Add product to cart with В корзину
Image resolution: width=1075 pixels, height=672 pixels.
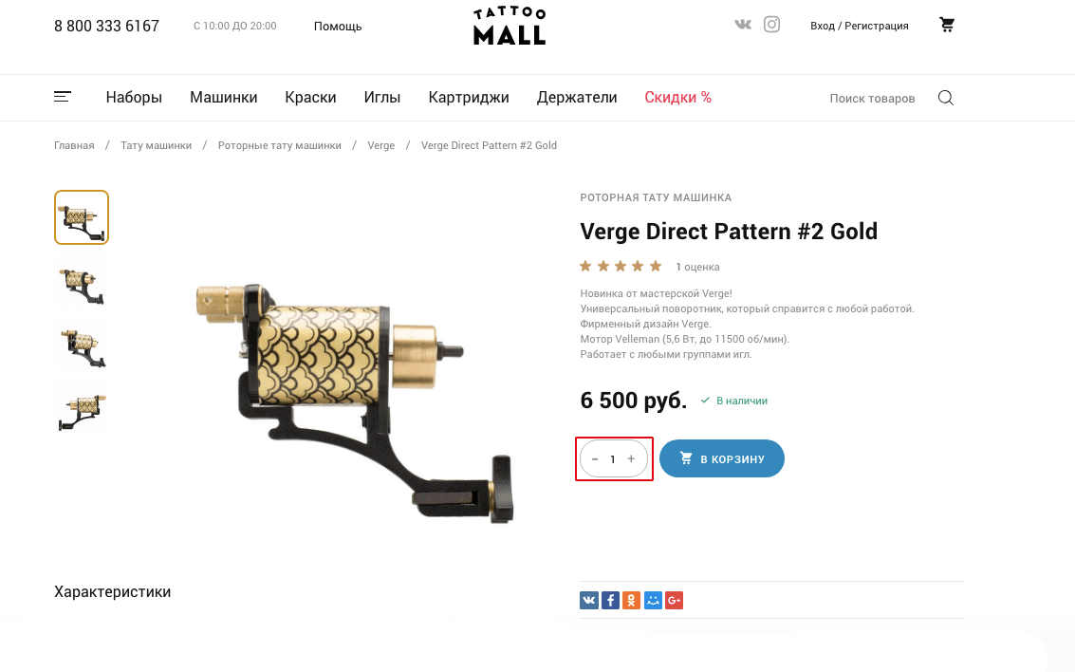click(721, 458)
